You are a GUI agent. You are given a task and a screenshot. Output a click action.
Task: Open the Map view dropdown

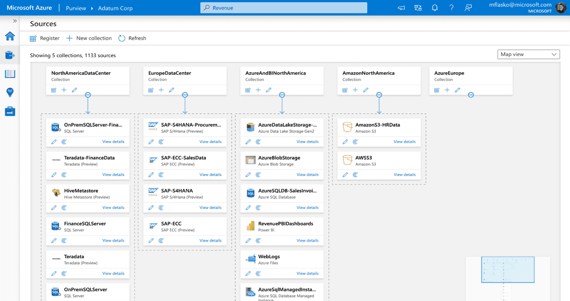(x=528, y=54)
